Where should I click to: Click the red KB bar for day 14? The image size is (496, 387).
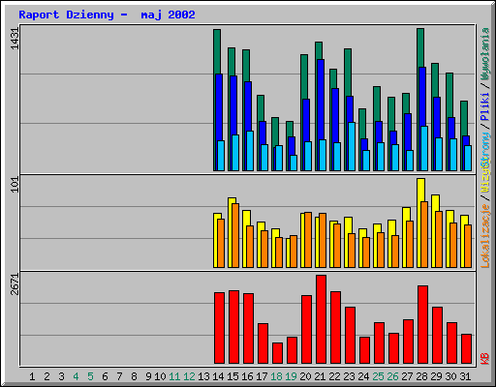[x=219, y=328]
